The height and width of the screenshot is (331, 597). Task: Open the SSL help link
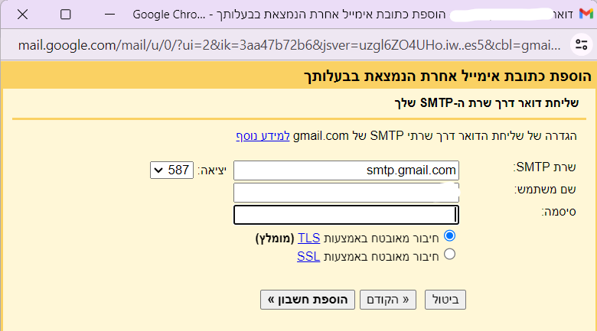[308, 256]
